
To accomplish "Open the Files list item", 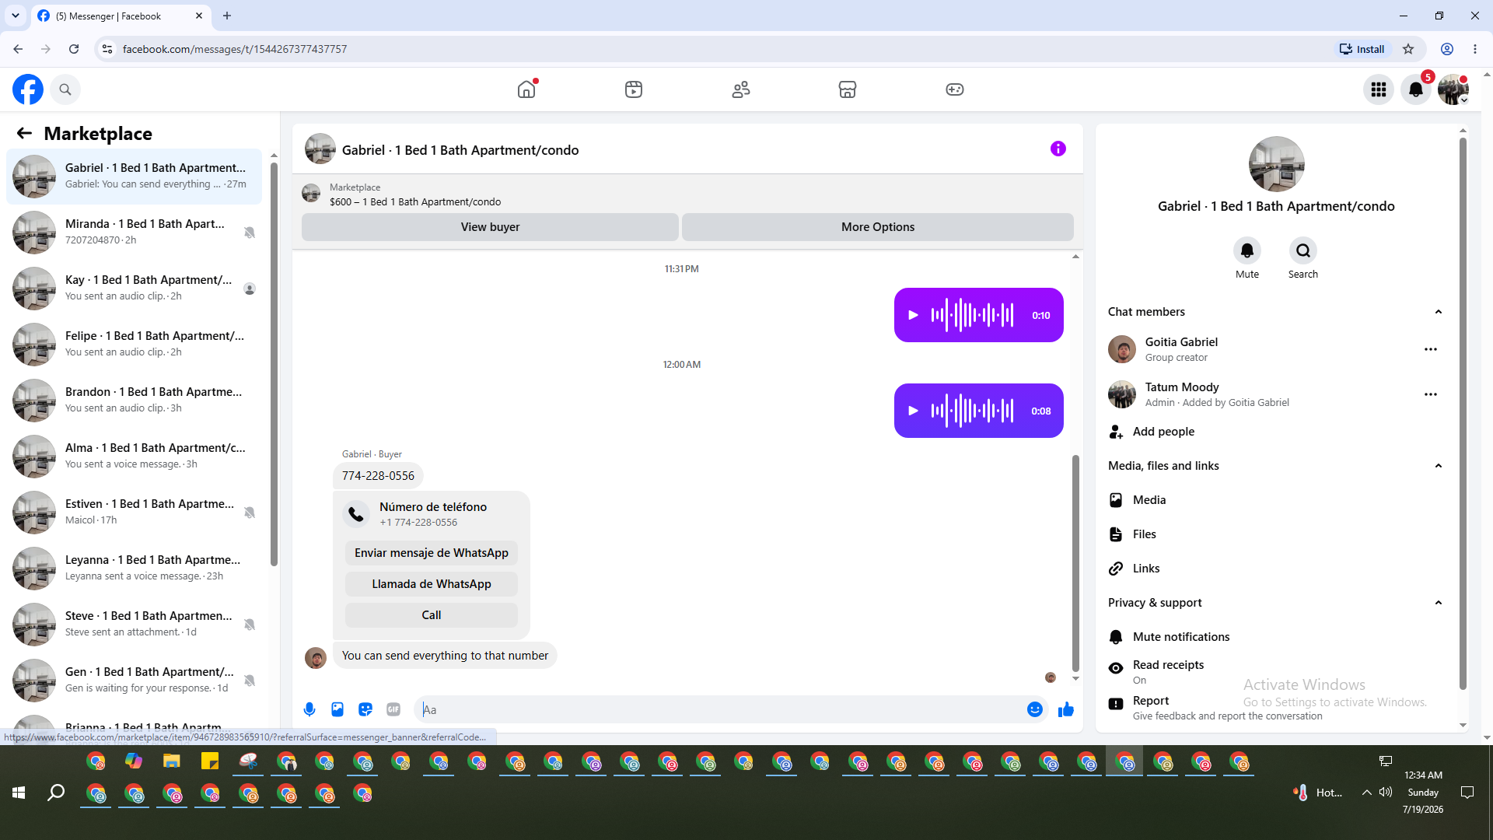I will tap(1275, 534).
